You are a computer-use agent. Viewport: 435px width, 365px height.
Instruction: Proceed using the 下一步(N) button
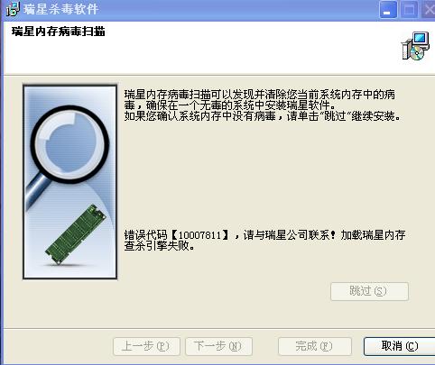point(218,346)
